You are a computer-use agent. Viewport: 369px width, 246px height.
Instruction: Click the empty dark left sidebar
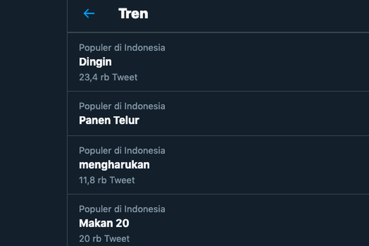coord(33,123)
